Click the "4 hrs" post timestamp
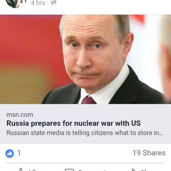This screenshot has height=171, width=171. click(38, 3)
